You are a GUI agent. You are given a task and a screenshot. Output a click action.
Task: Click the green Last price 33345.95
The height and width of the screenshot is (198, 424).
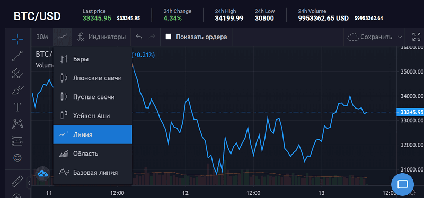click(x=97, y=19)
